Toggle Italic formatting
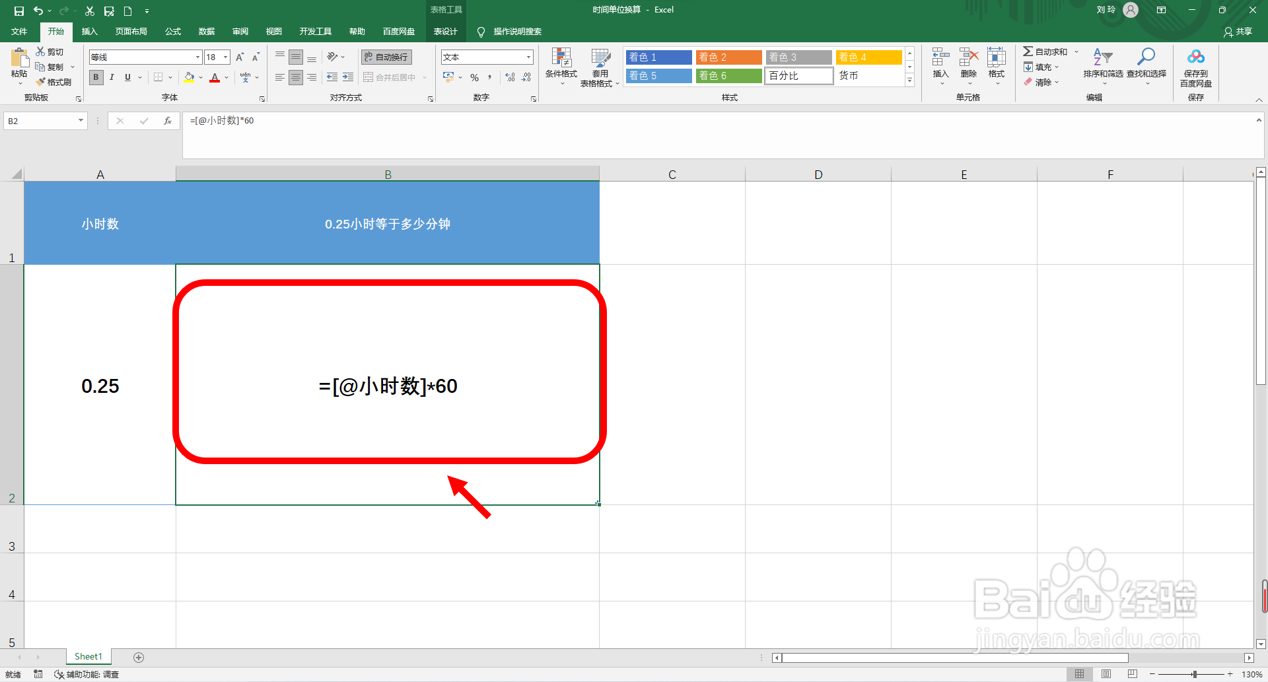The width and height of the screenshot is (1268, 682). [x=112, y=77]
